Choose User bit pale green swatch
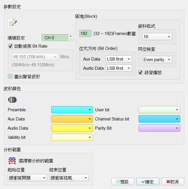The height and width of the screenshot is (189, 188). tap(159, 110)
